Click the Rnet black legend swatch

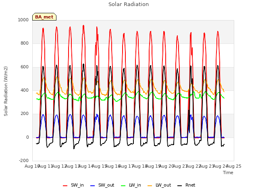[180, 186]
